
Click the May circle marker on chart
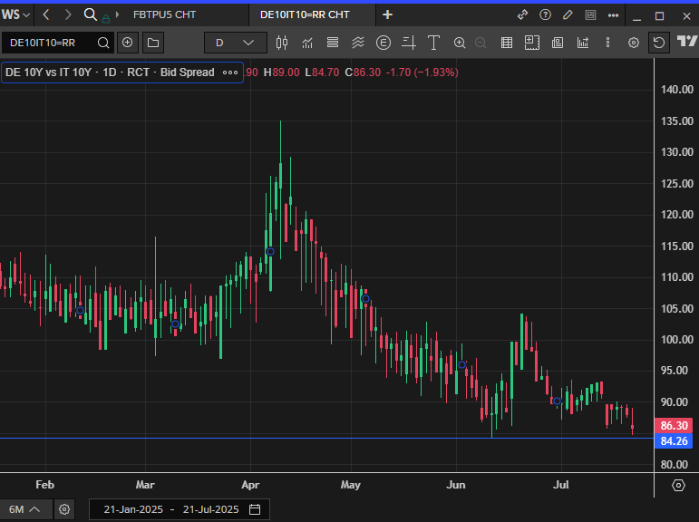(365, 299)
